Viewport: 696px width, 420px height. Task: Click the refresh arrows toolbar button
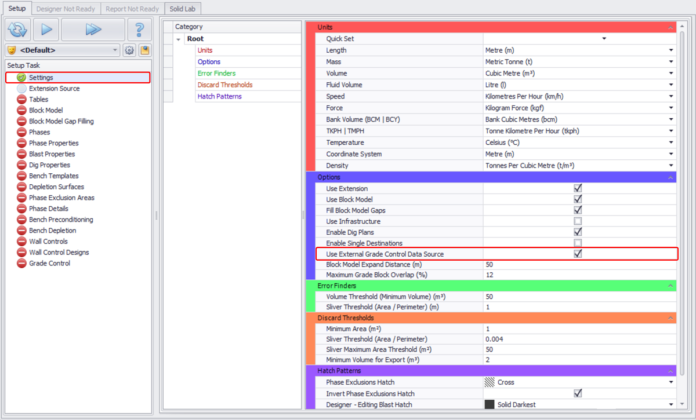tap(18, 29)
